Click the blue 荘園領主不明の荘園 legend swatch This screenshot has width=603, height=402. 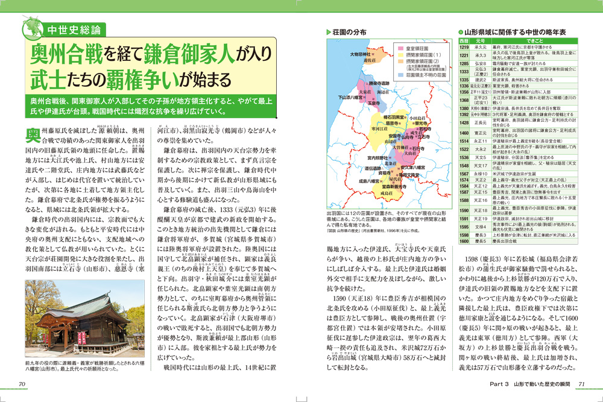400,75
